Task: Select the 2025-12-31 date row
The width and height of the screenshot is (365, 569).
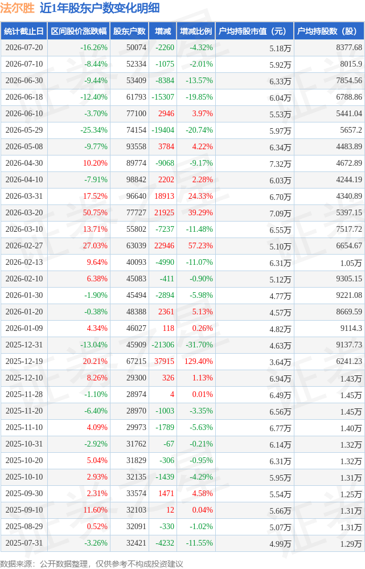Action: tap(182, 345)
